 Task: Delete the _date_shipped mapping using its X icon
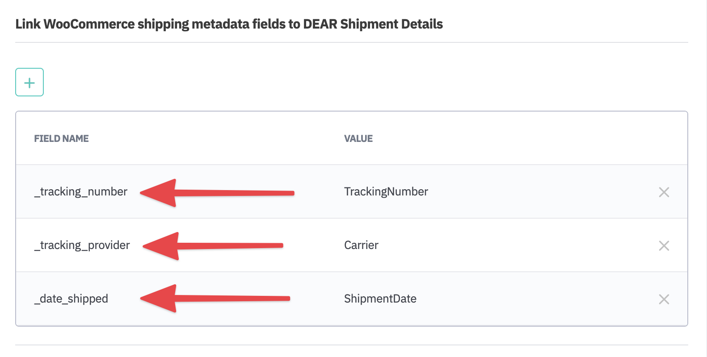664,299
